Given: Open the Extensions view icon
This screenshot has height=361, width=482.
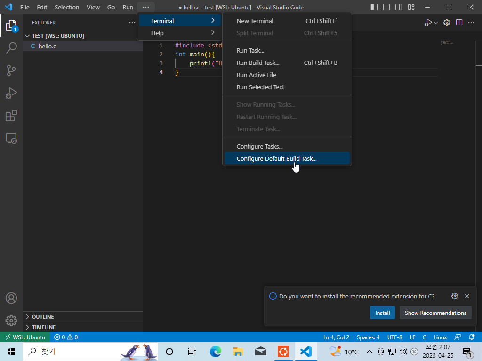Looking at the screenshot, I should pyautogui.click(x=11, y=116).
